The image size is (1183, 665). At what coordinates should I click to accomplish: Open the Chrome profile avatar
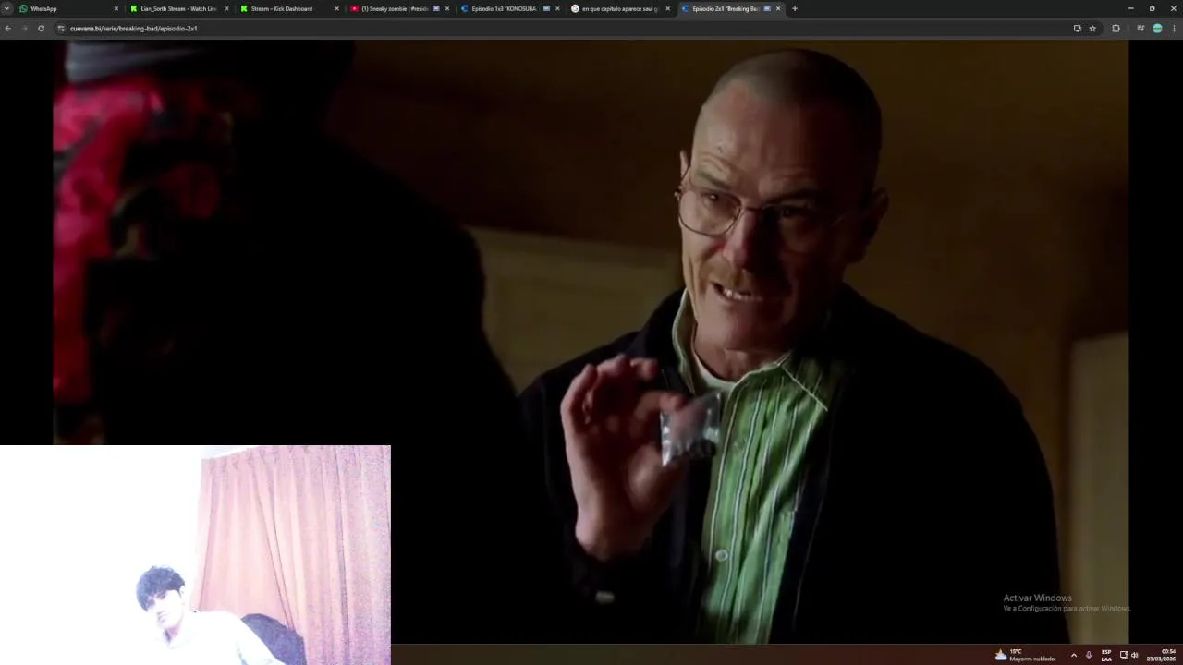[1157, 28]
